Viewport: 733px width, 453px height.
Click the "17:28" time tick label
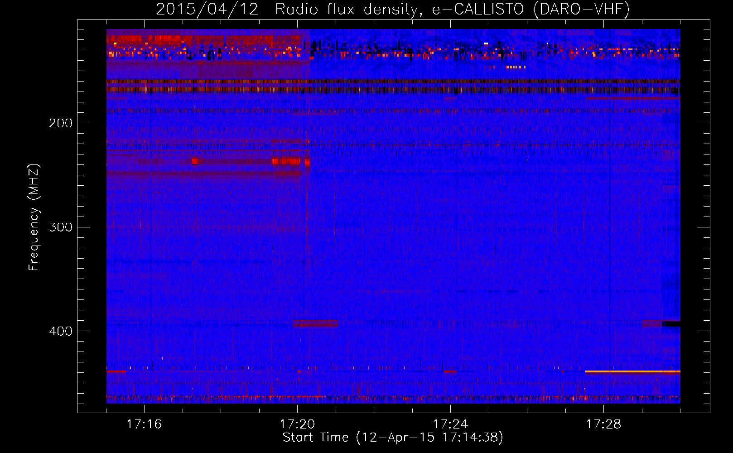tap(603, 424)
